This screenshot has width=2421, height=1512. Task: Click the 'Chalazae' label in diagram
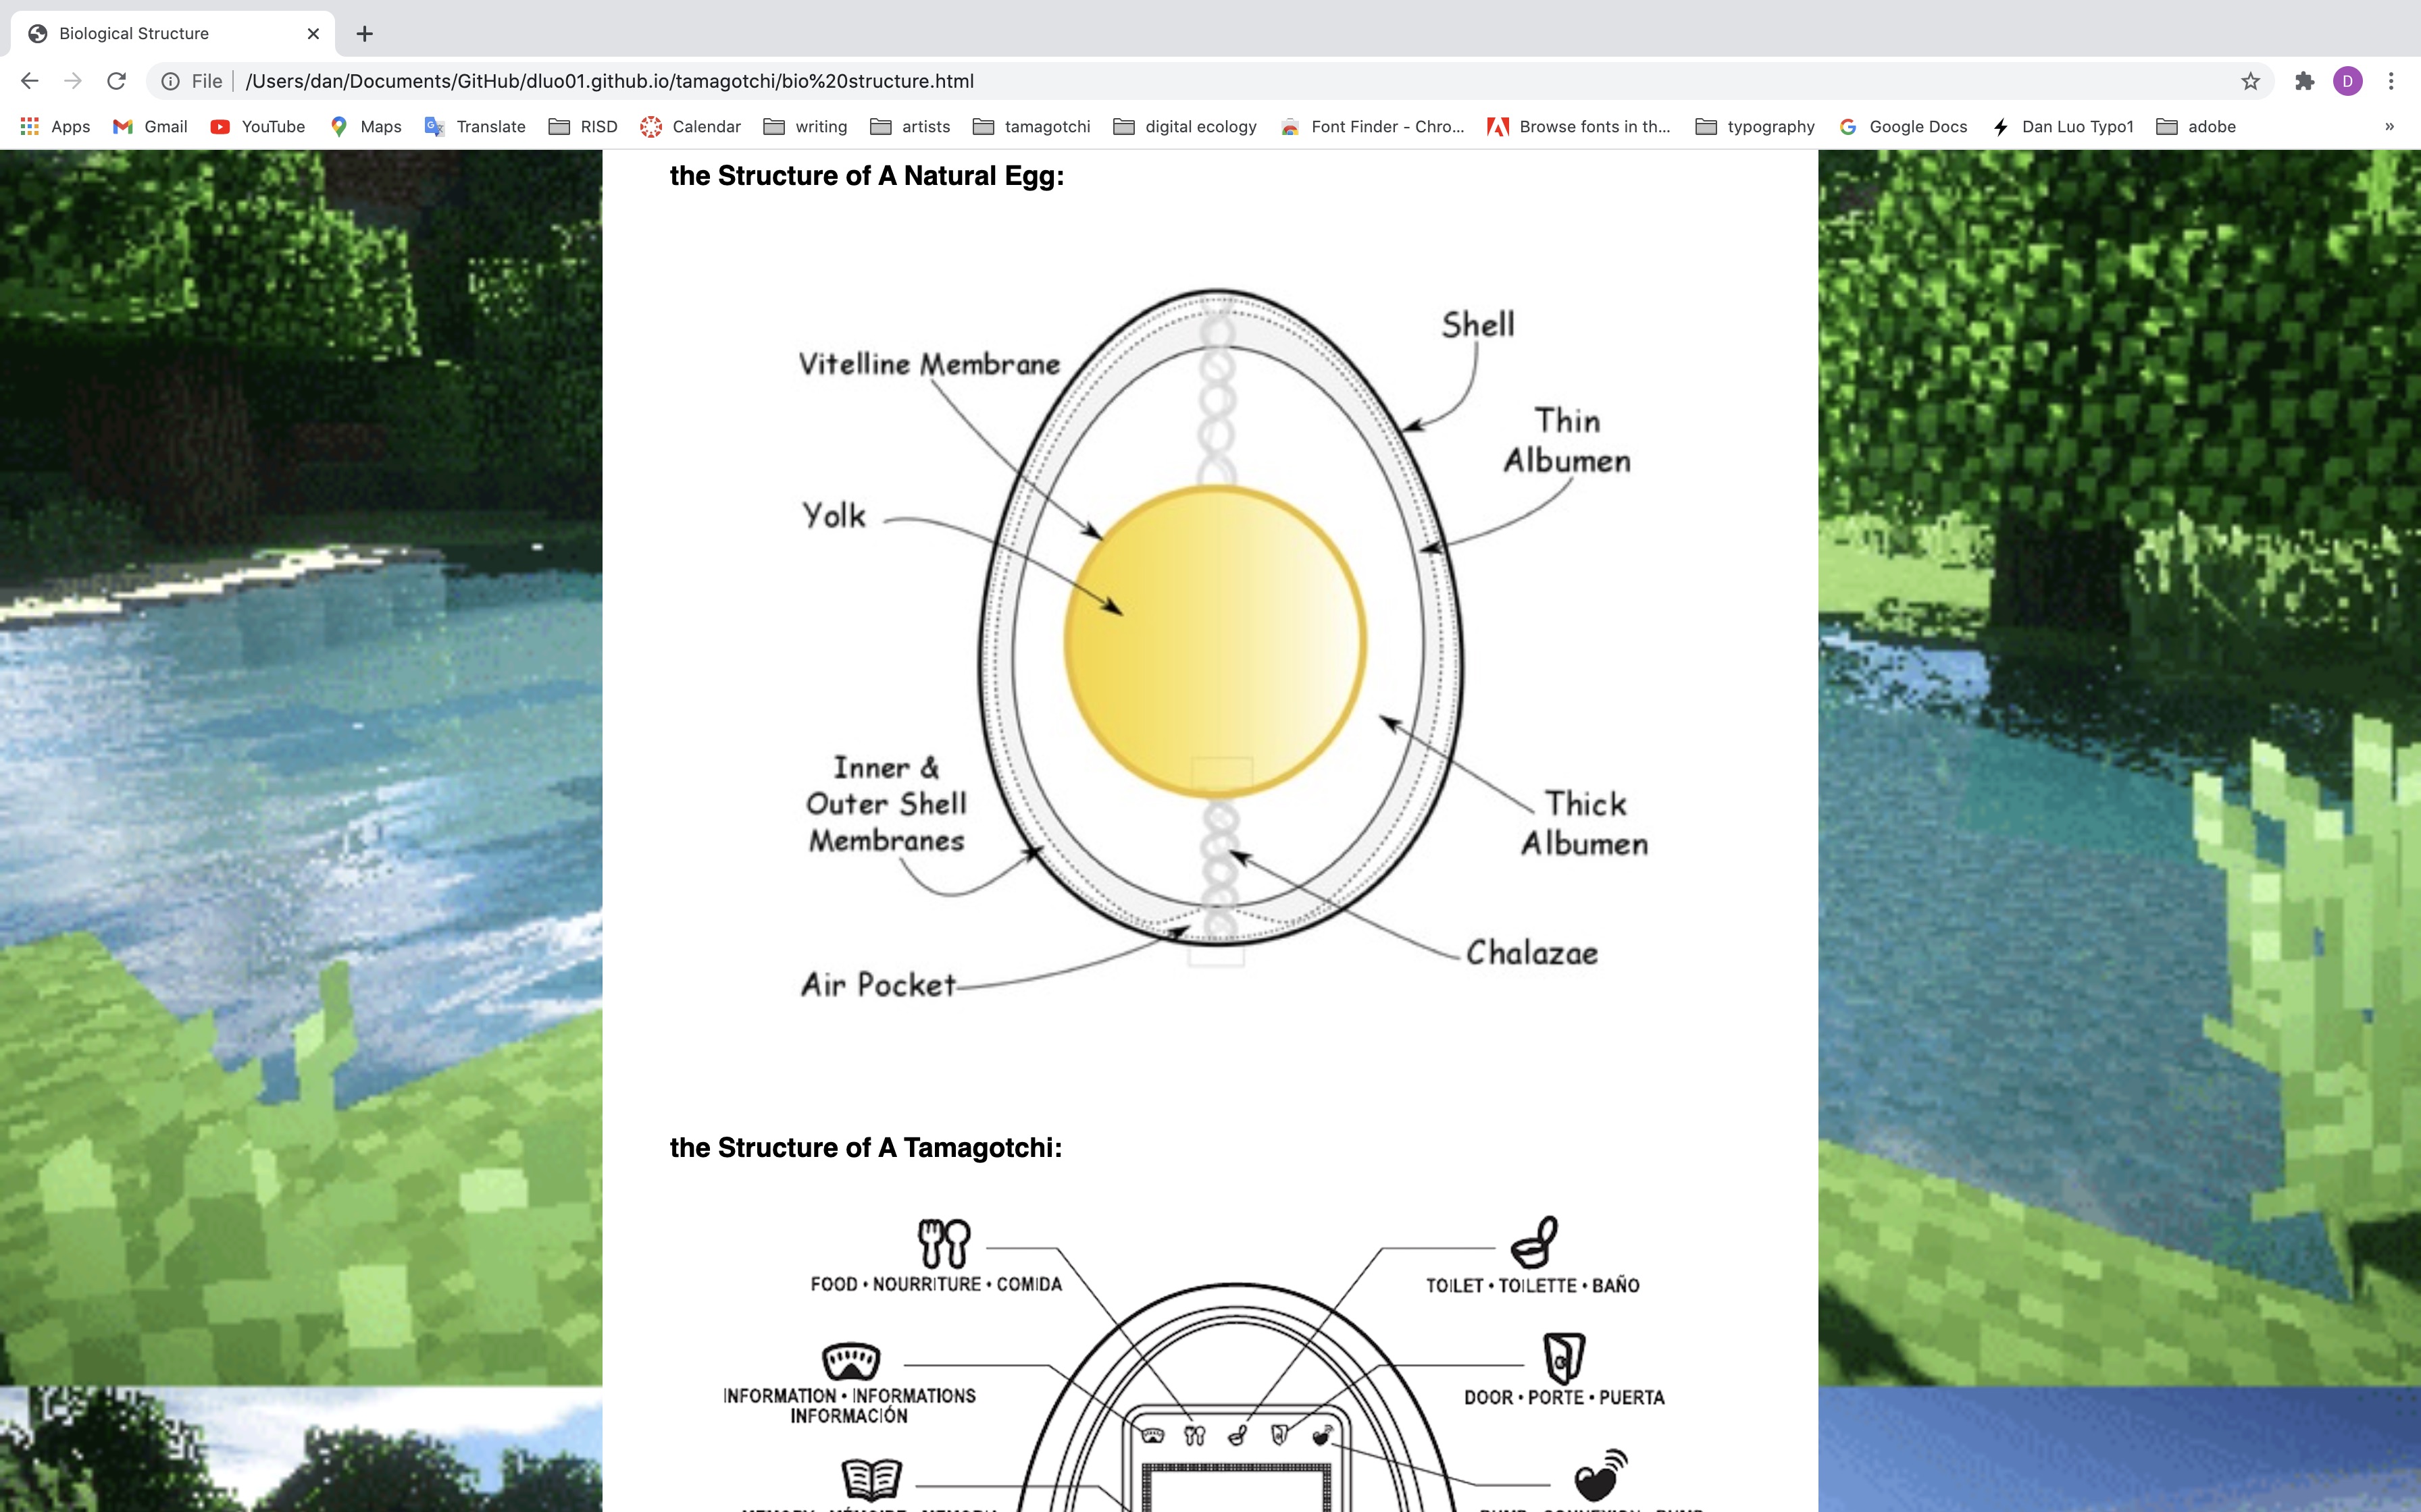pos(1531,953)
